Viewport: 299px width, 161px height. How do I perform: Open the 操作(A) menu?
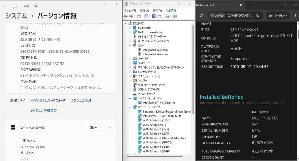pos(144,10)
